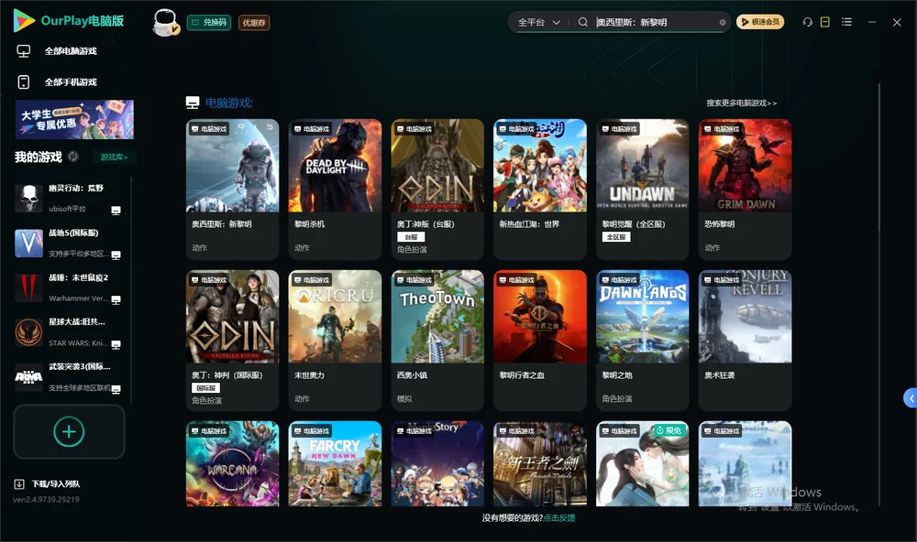This screenshot has width=917, height=542.
Task: Open the 大学生专属优惠 promo banner
Action: [x=74, y=119]
